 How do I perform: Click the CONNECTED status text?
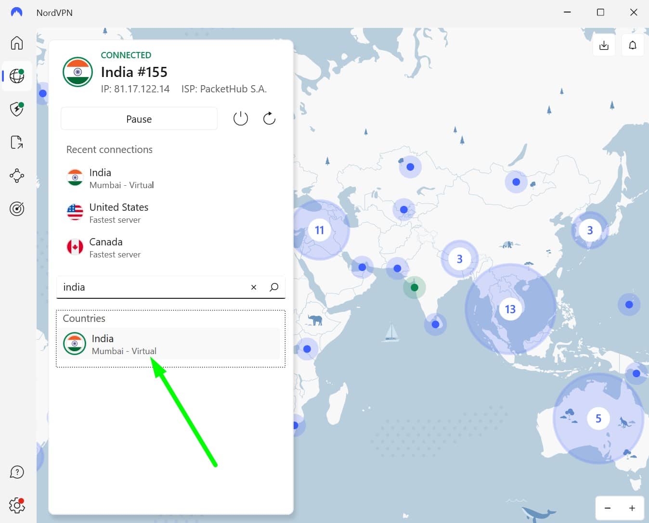coord(126,55)
